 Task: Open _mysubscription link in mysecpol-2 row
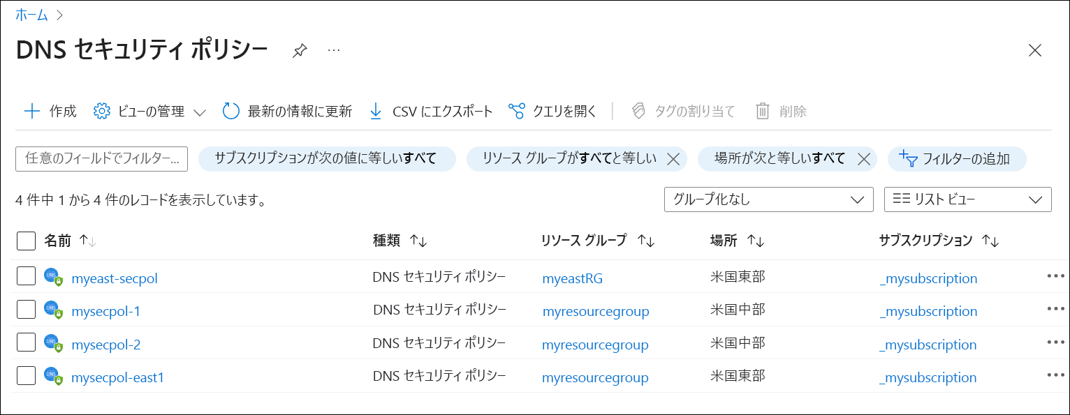click(928, 345)
